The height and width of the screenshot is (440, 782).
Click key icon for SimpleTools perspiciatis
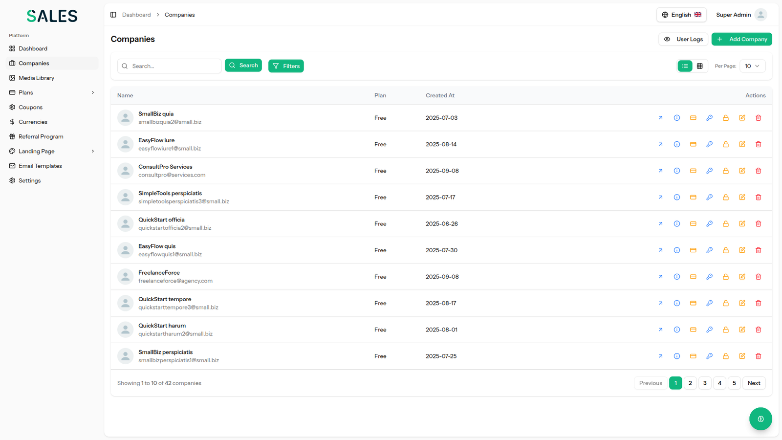[x=709, y=197]
